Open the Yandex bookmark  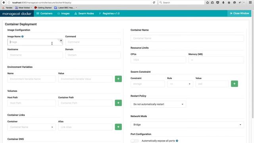(x=7, y=8)
